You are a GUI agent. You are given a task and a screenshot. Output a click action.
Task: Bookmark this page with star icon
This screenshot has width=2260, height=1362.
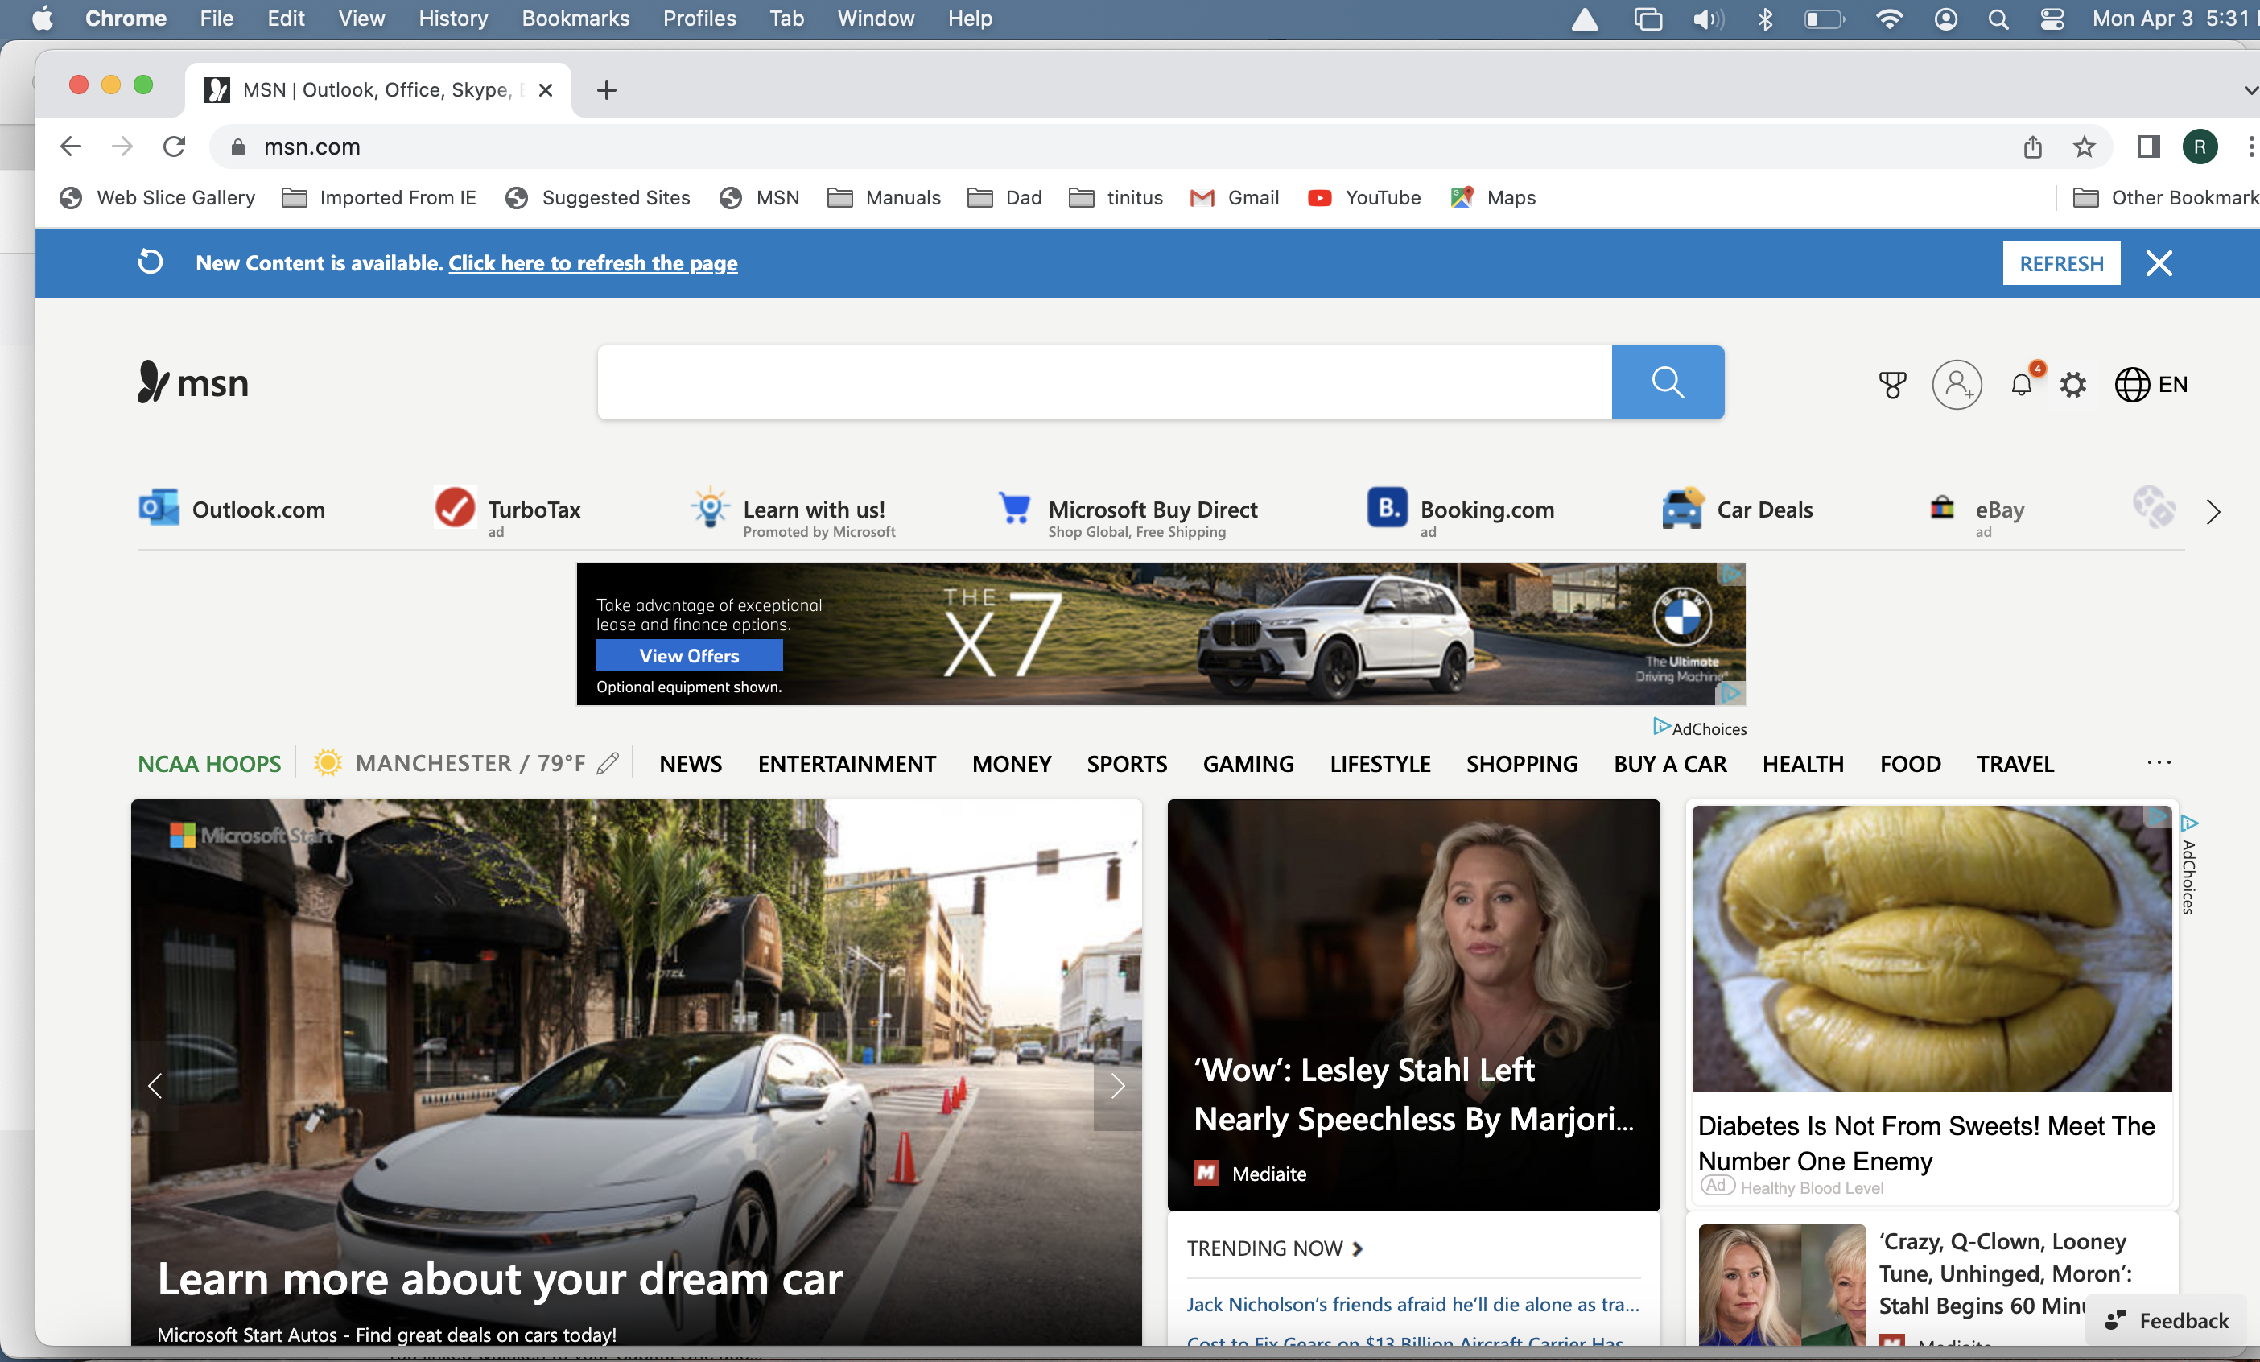2084,147
